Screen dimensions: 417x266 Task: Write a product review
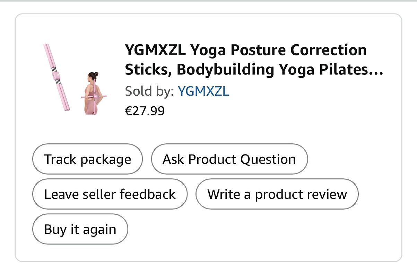point(277,194)
